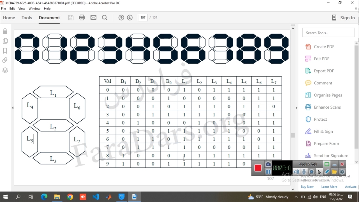
Task: Open page thumbnails panel icon
Action: point(5,41)
